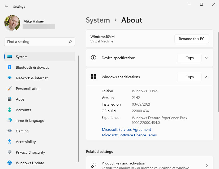Click the Accessibility figure icon

[x=10, y=141]
